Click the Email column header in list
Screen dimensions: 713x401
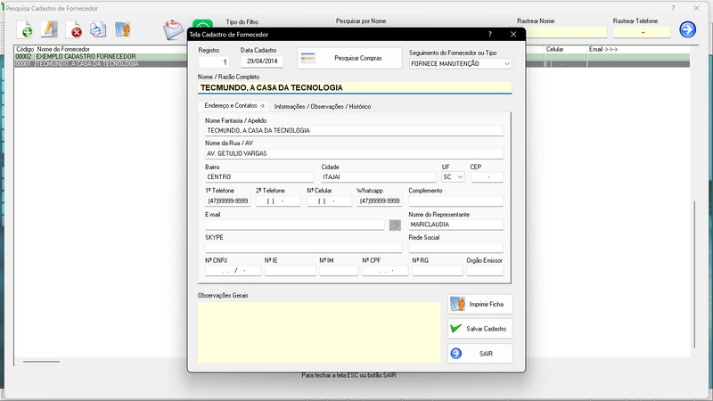pos(603,49)
